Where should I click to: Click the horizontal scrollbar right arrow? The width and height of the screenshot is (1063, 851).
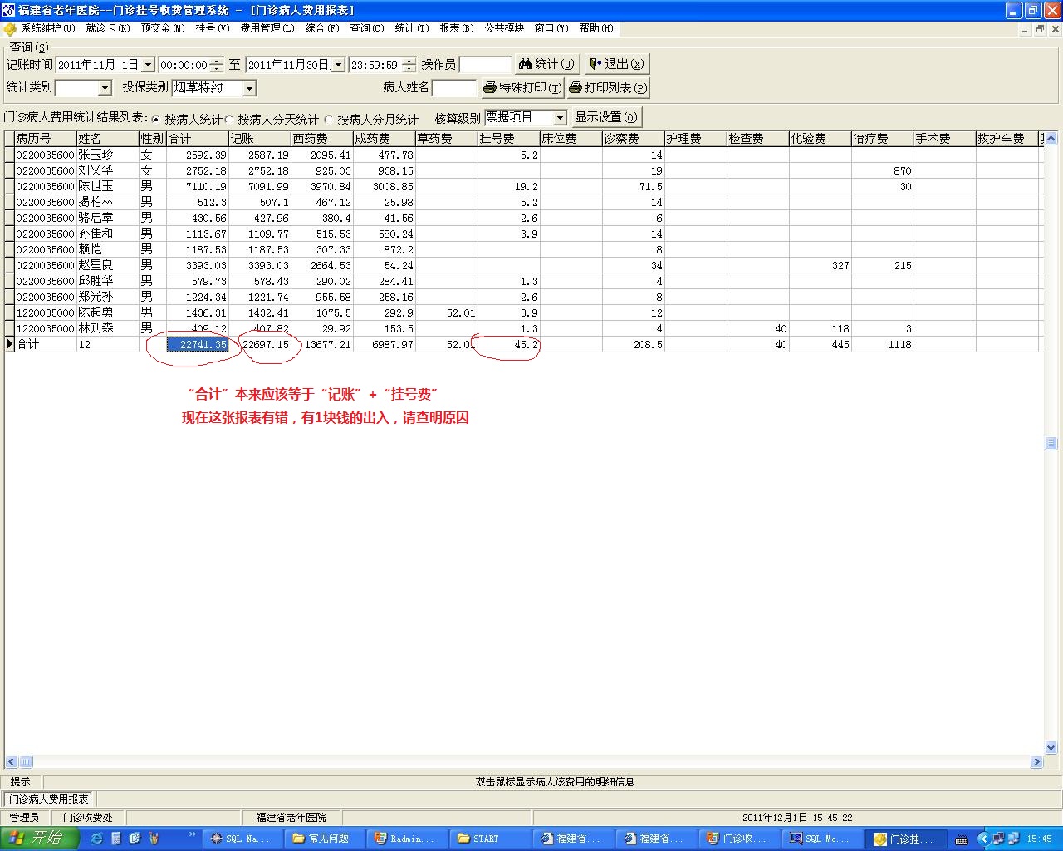pos(1036,761)
